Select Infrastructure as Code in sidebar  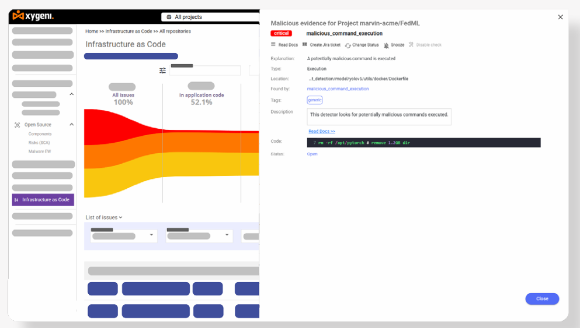pos(43,200)
